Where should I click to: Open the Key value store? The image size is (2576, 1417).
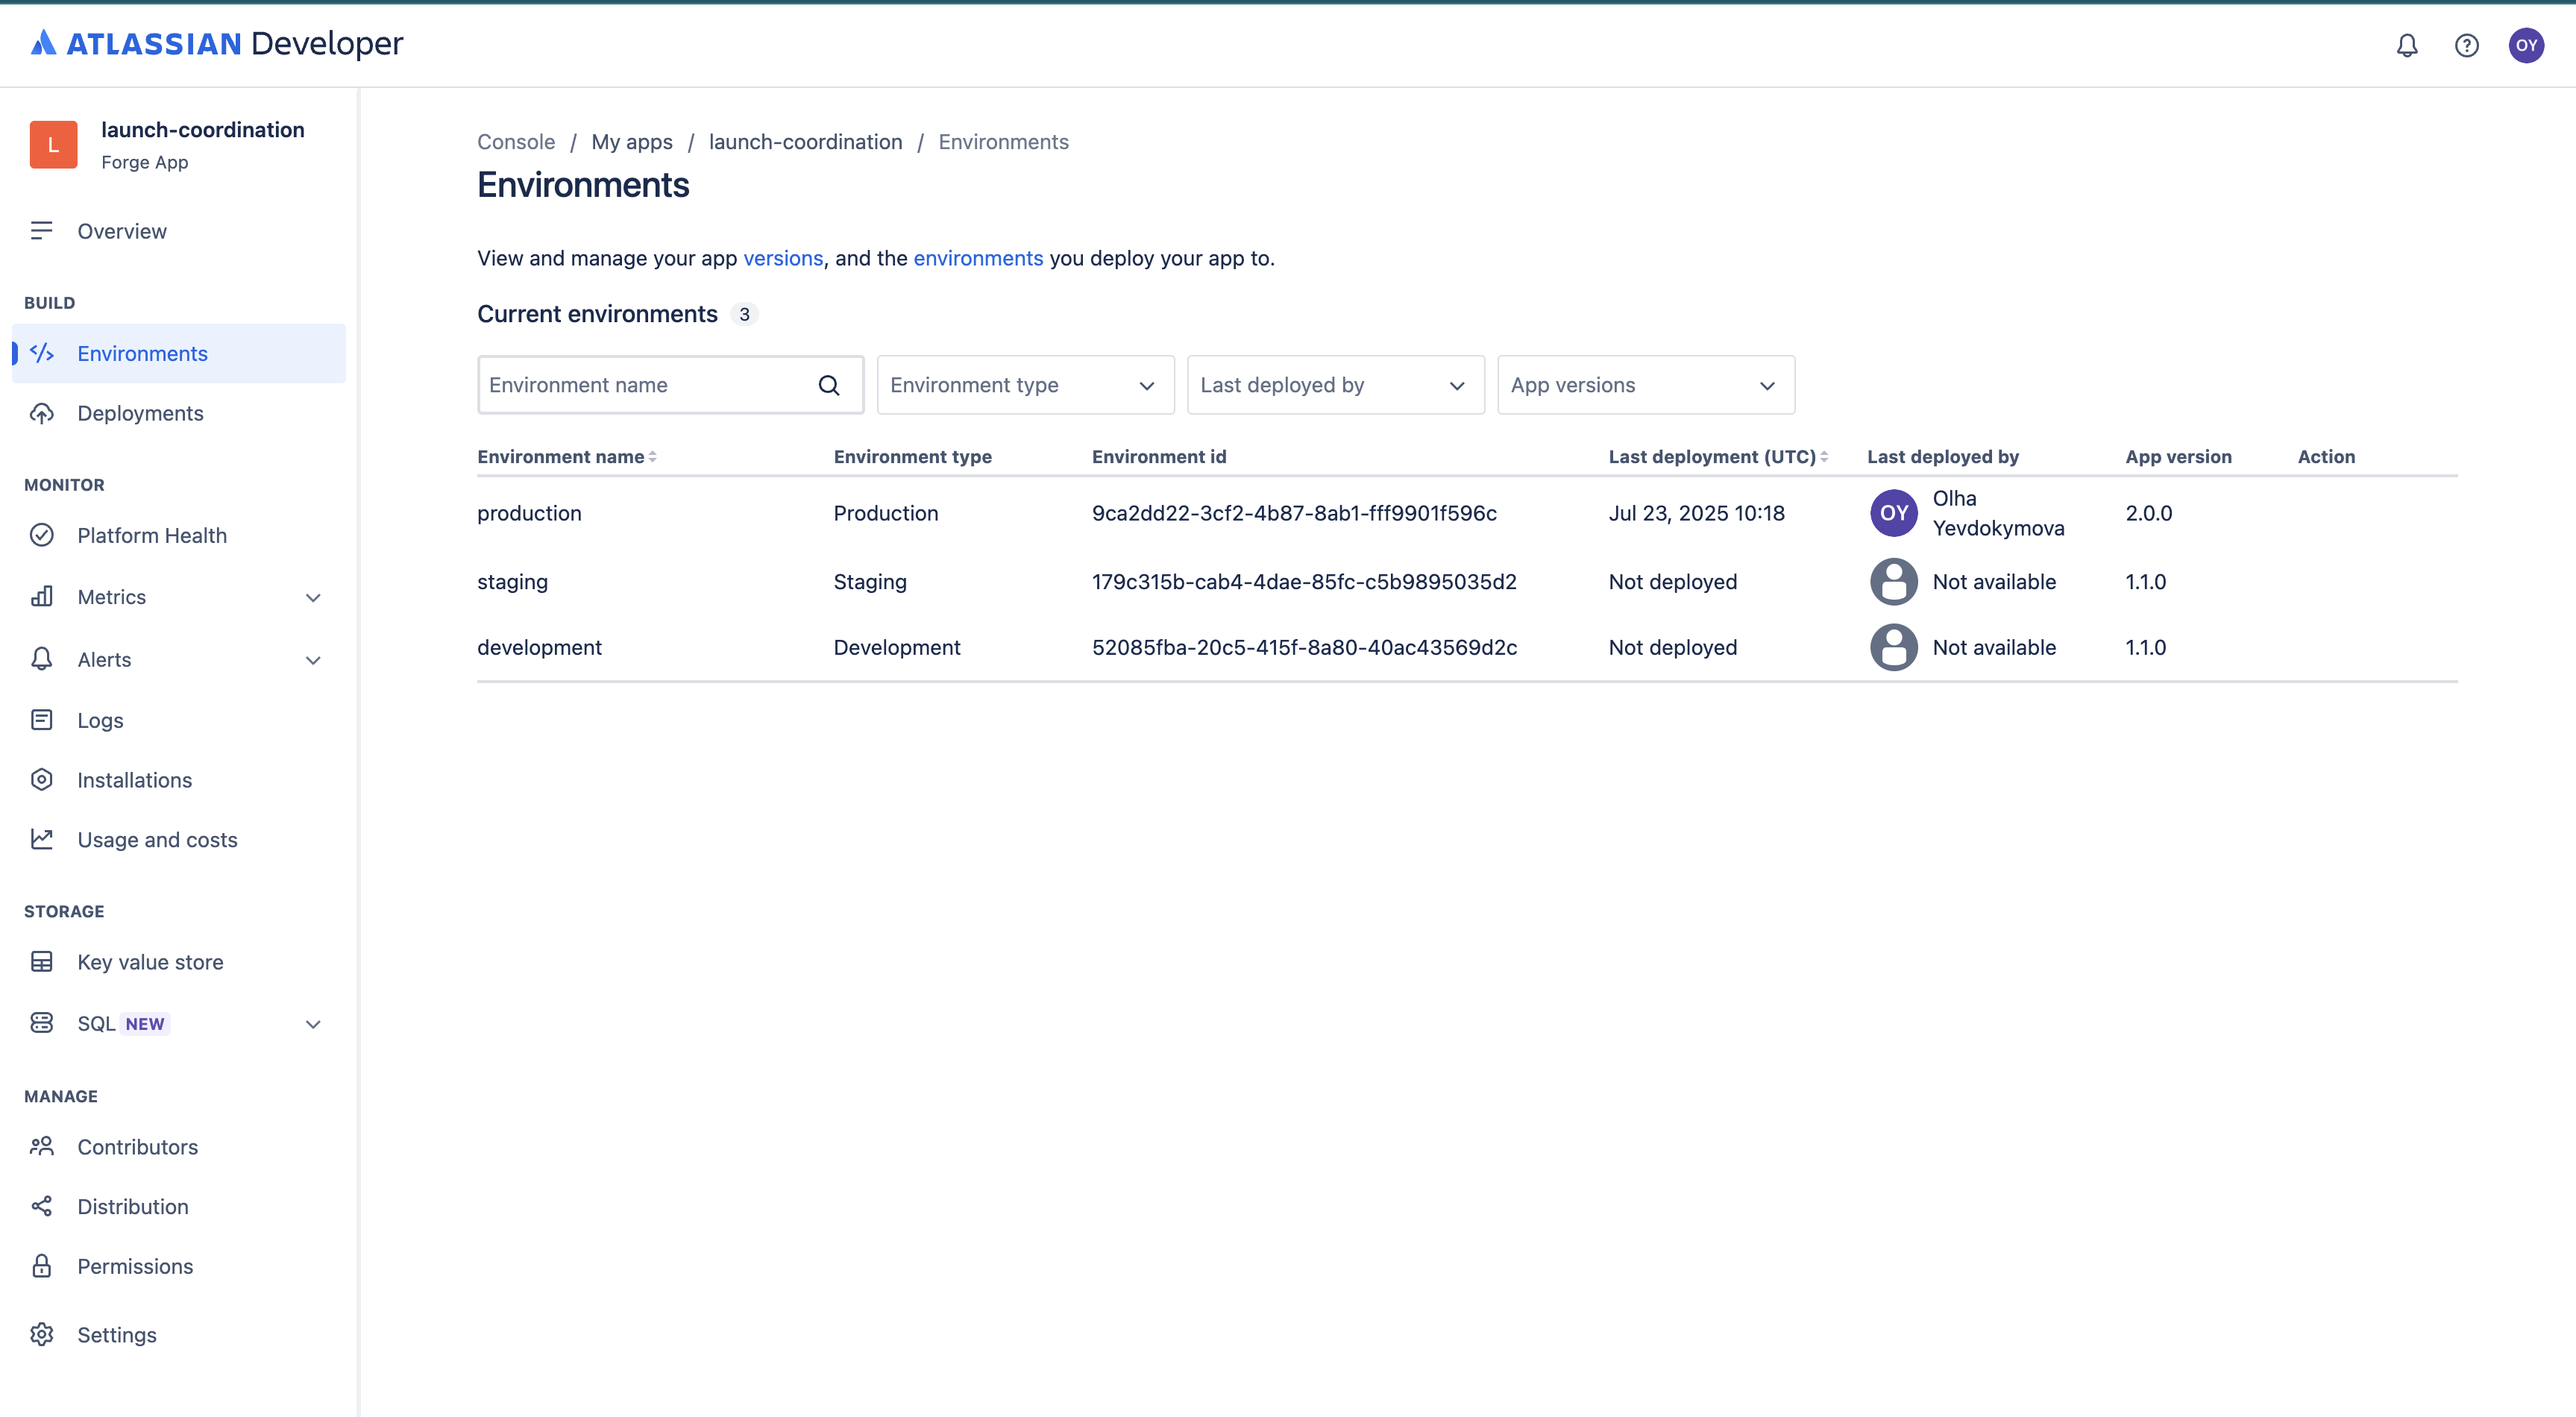coord(150,961)
